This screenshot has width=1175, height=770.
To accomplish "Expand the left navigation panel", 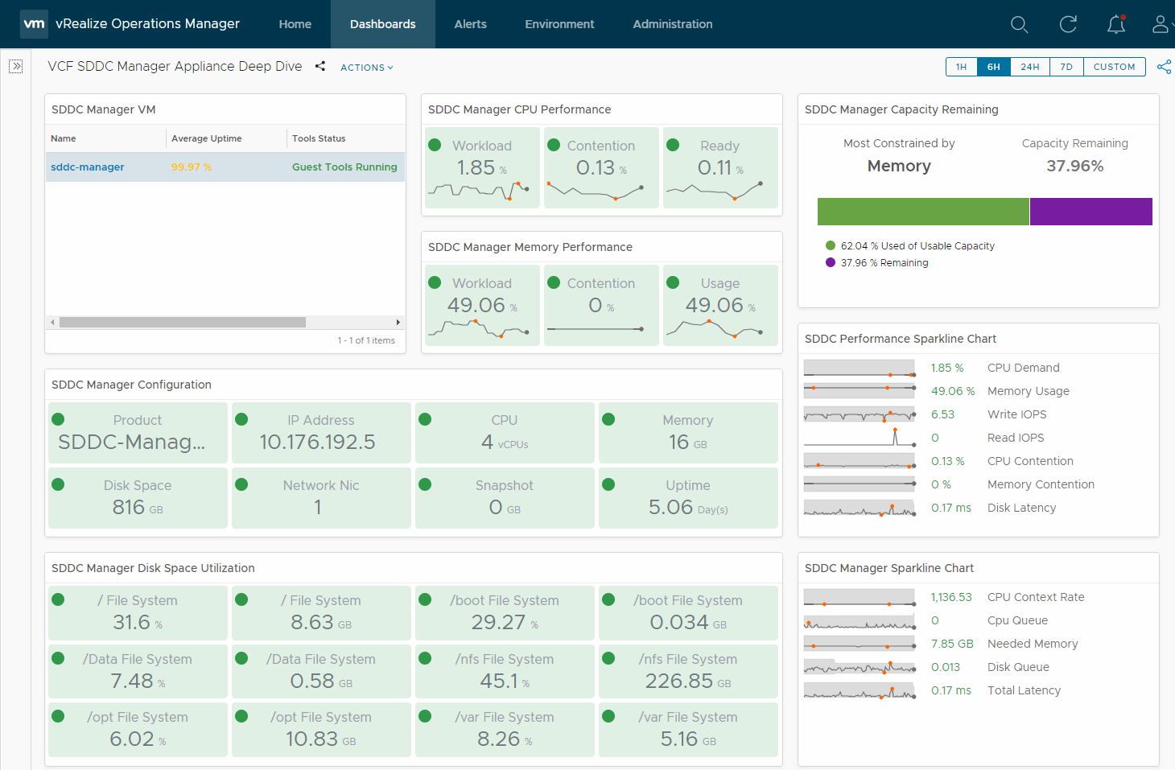I will [15, 66].
